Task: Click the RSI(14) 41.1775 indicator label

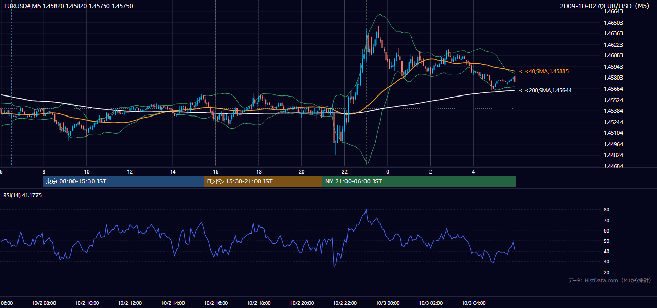Action: pos(23,195)
